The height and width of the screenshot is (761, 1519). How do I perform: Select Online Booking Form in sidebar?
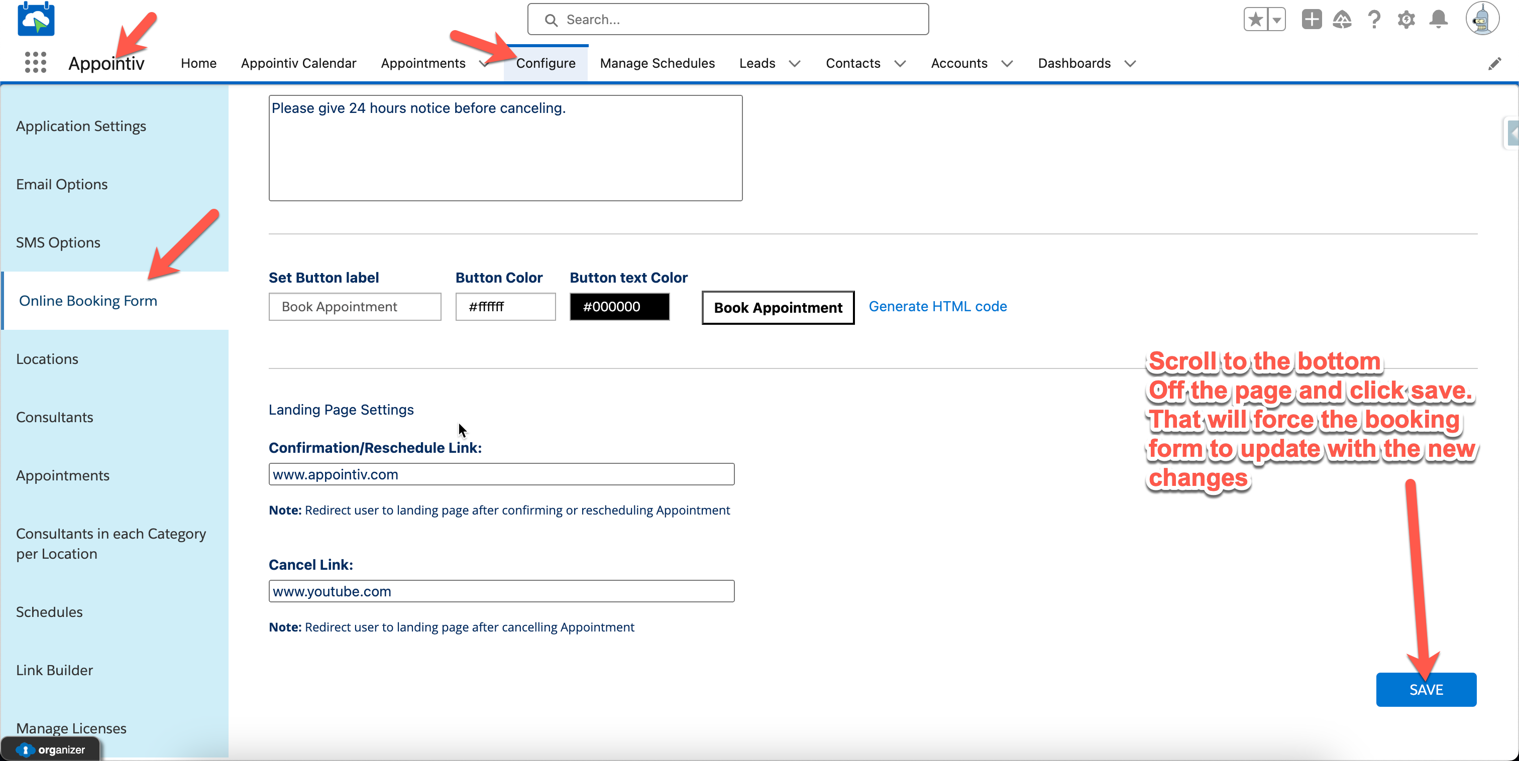(115, 301)
